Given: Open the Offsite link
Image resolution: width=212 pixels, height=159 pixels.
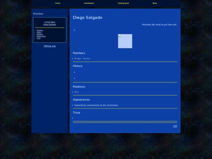Looking at the screenshot, I should [49, 46].
